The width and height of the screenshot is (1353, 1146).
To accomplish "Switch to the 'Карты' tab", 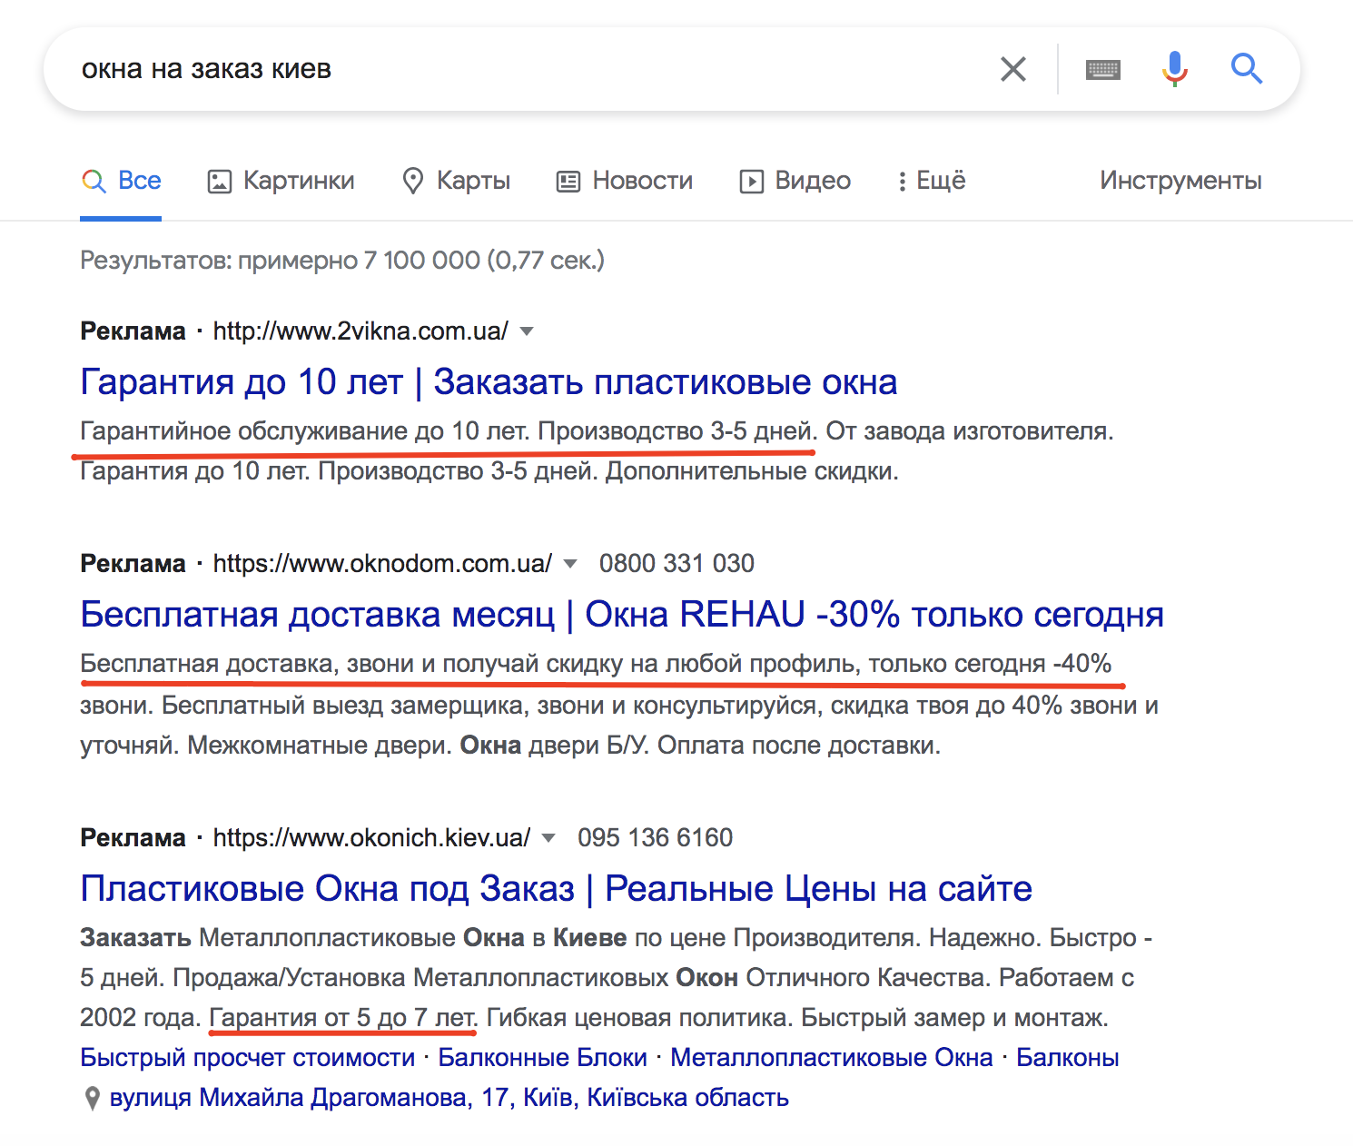I will 457,181.
